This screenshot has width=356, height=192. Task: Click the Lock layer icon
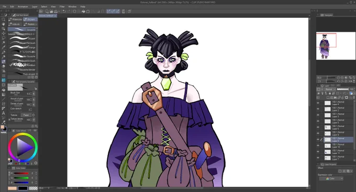[x=330, y=93]
